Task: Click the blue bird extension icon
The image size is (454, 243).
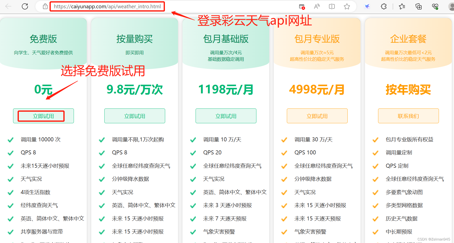Action: 367,7
